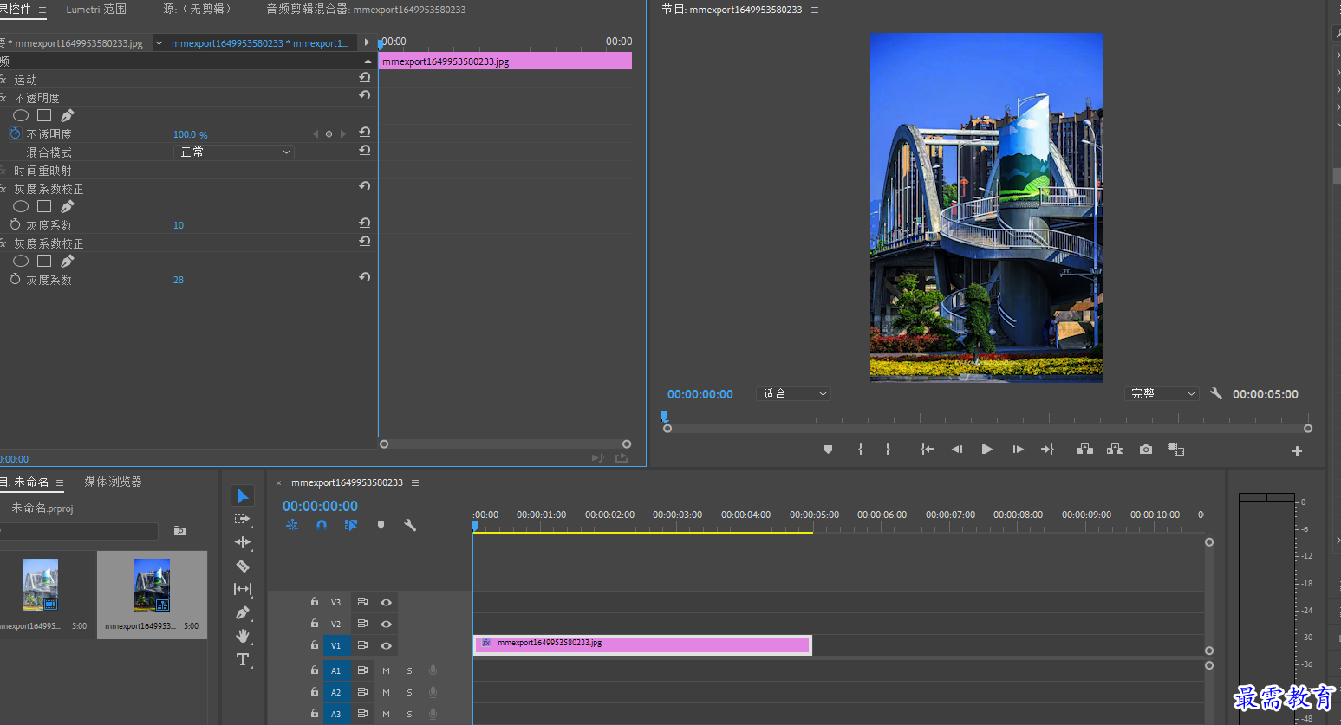Select the Track Select Forward tool
The height and width of the screenshot is (725, 1341).
[x=243, y=519]
